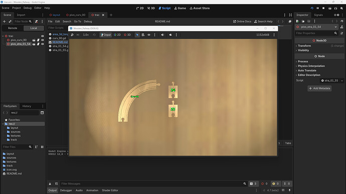Screen dimensions: 346x194
Task: Create a new resource in Inspector
Action: (x=297, y=21)
